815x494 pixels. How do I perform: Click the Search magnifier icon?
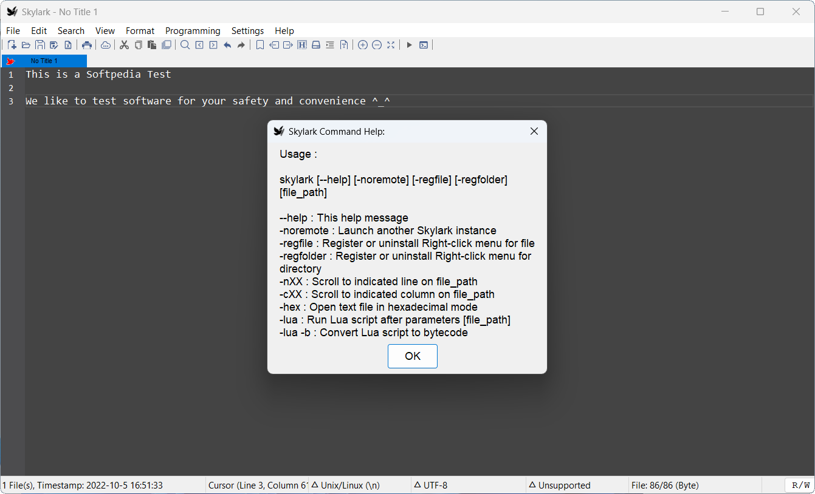tap(185, 45)
